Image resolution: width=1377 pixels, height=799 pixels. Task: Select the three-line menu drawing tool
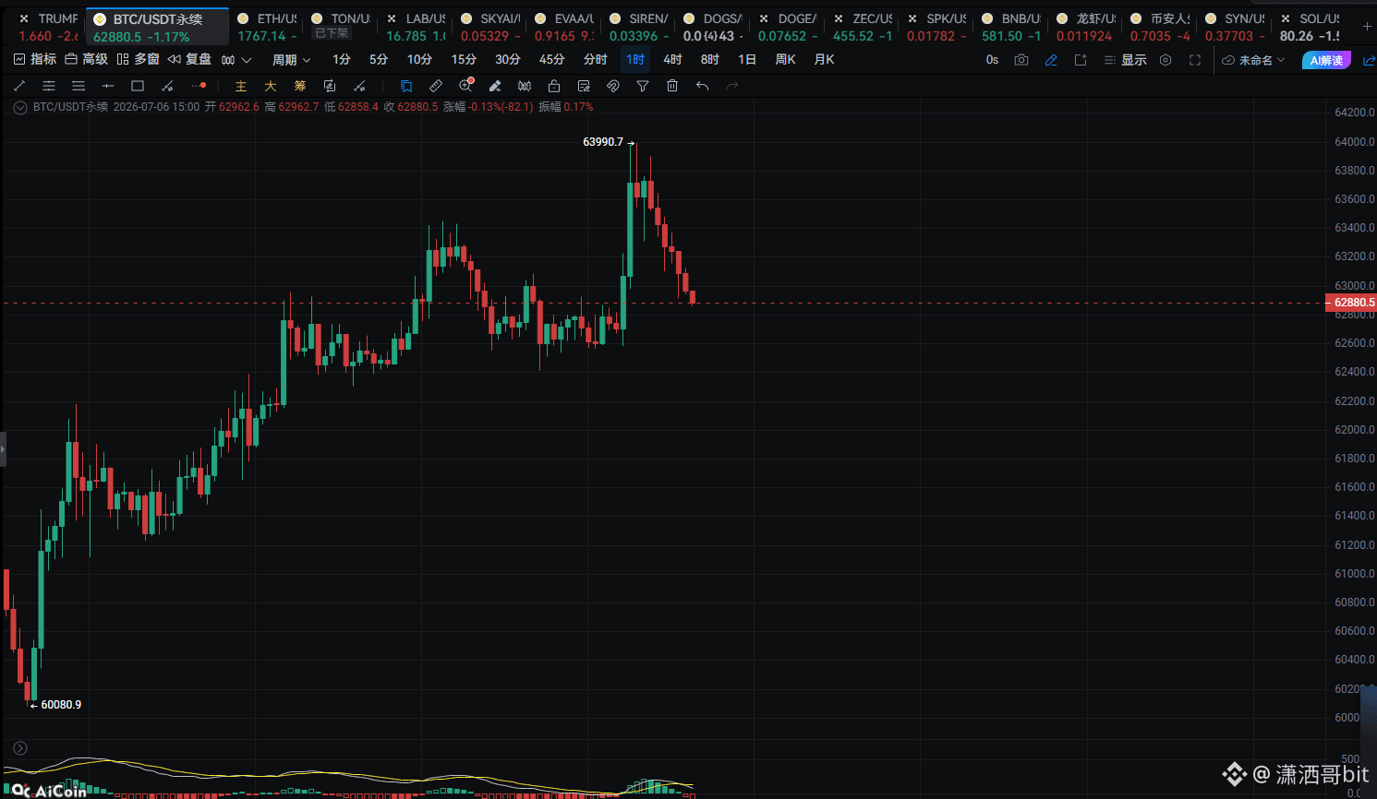(79, 86)
